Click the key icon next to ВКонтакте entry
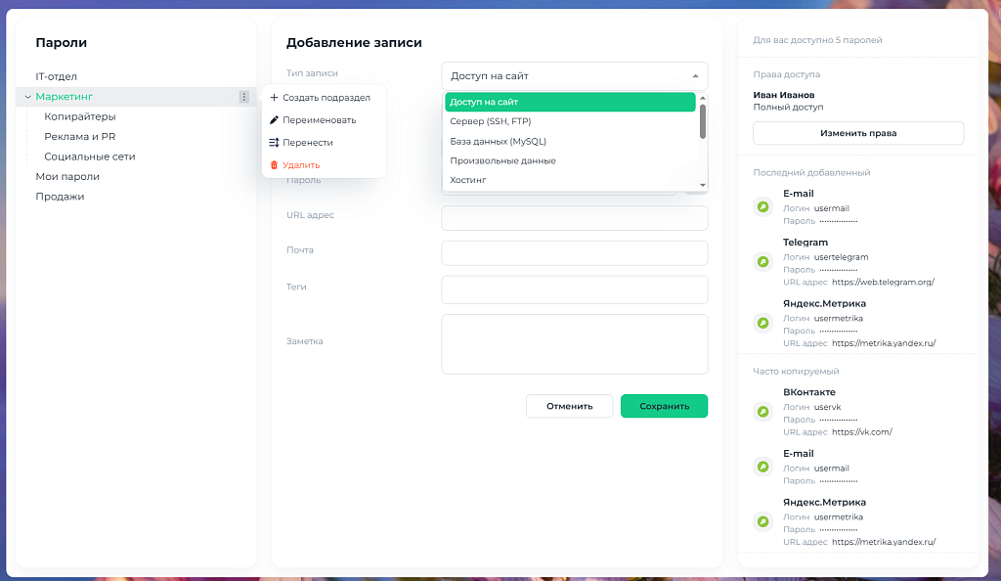Image resolution: width=1001 pixels, height=581 pixels. tap(763, 412)
